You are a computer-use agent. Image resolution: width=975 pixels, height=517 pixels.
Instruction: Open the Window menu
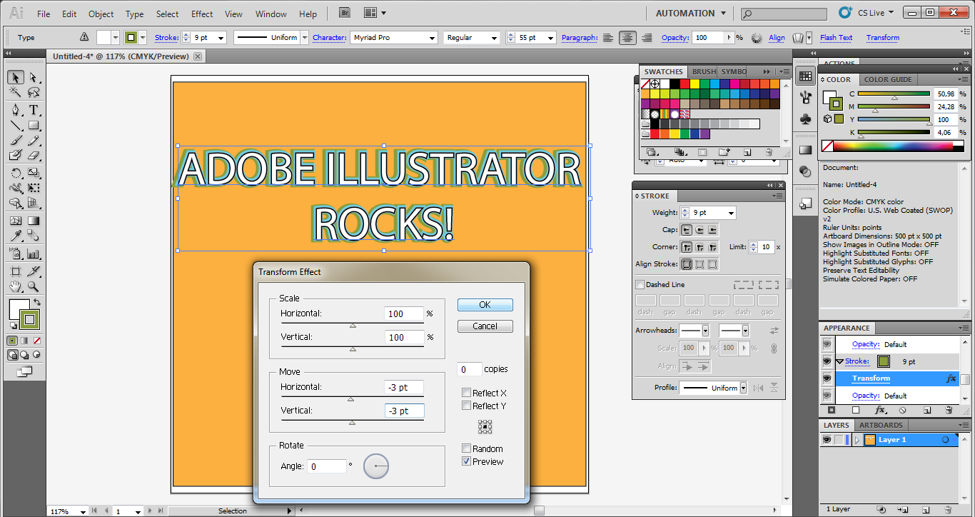(x=271, y=14)
